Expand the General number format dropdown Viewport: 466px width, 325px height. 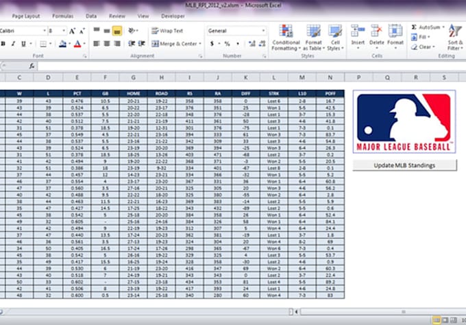click(263, 31)
